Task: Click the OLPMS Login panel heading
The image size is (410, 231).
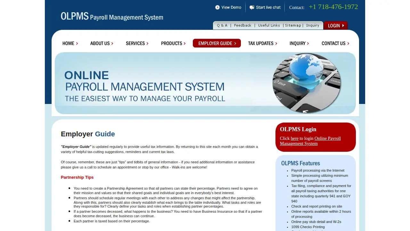Action: coord(298,129)
